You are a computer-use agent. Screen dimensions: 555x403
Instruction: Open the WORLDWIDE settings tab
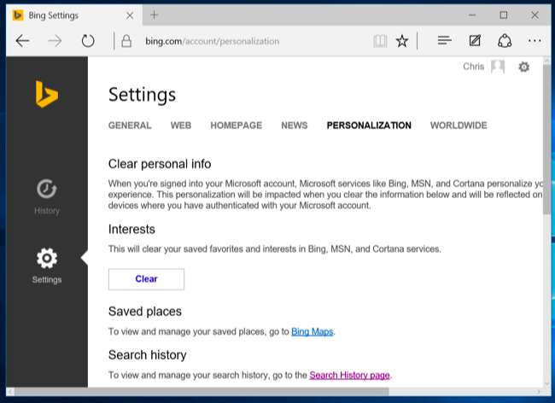click(x=459, y=126)
